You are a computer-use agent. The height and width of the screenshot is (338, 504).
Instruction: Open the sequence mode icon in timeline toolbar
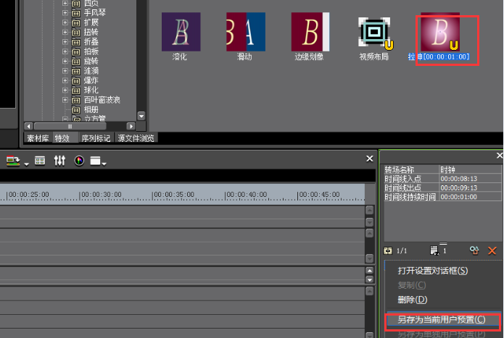(x=13, y=161)
